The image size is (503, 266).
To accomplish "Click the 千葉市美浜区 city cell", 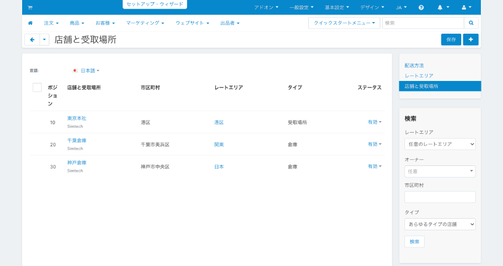I will coord(155,144).
